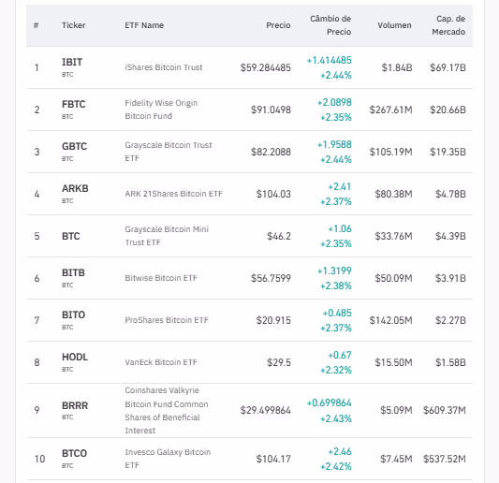Sort by Cap. de Mercado header
Screen dimensions: 499x483
448,25
